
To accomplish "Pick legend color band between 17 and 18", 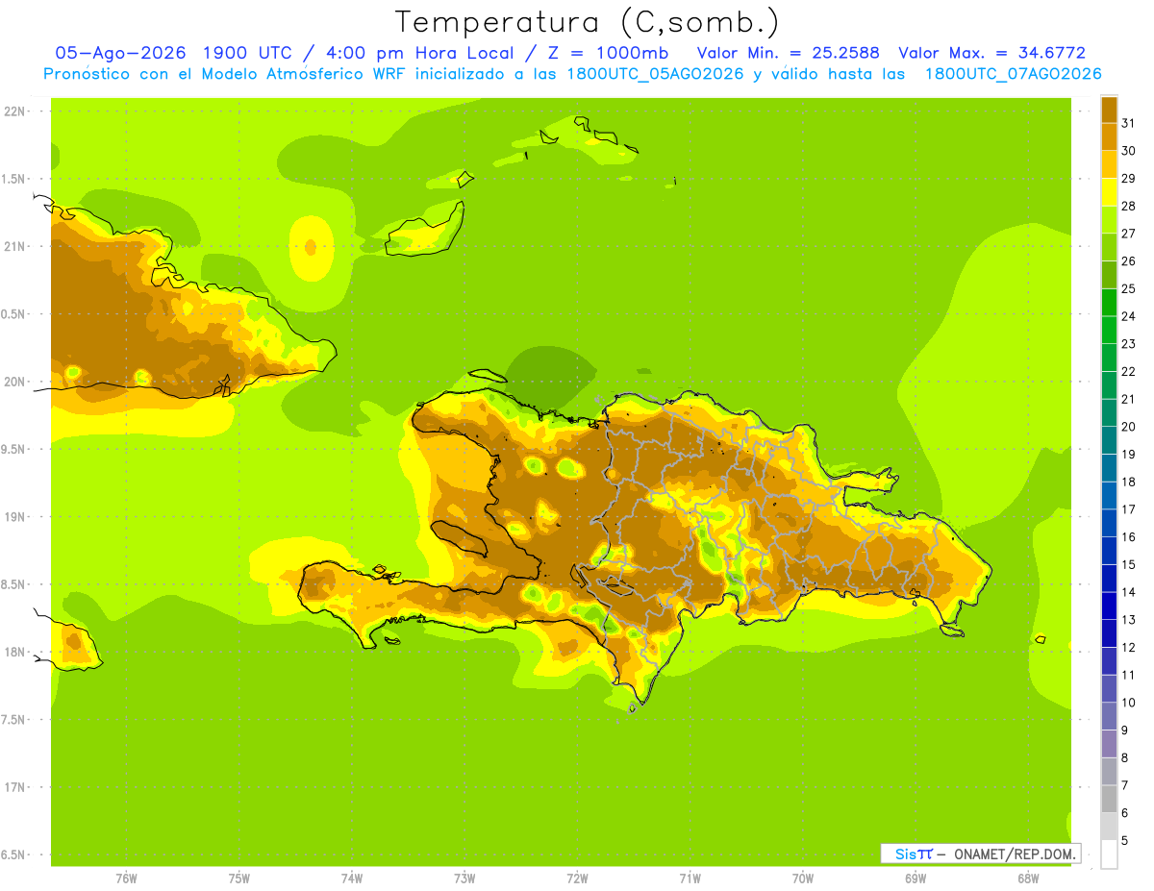I will click(x=1109, y=495).
